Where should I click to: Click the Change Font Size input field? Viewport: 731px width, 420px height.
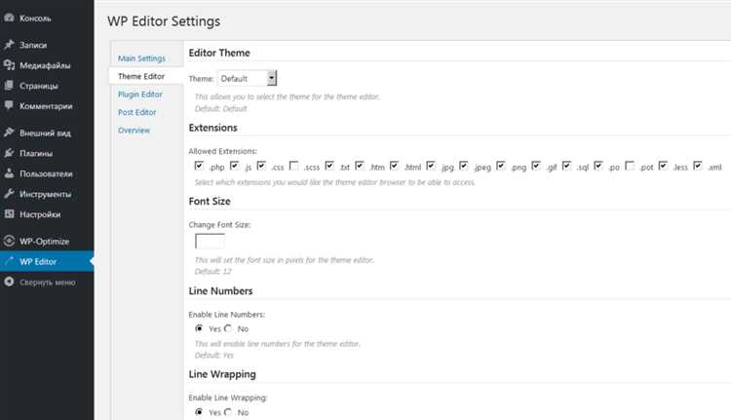coord(210,241)
